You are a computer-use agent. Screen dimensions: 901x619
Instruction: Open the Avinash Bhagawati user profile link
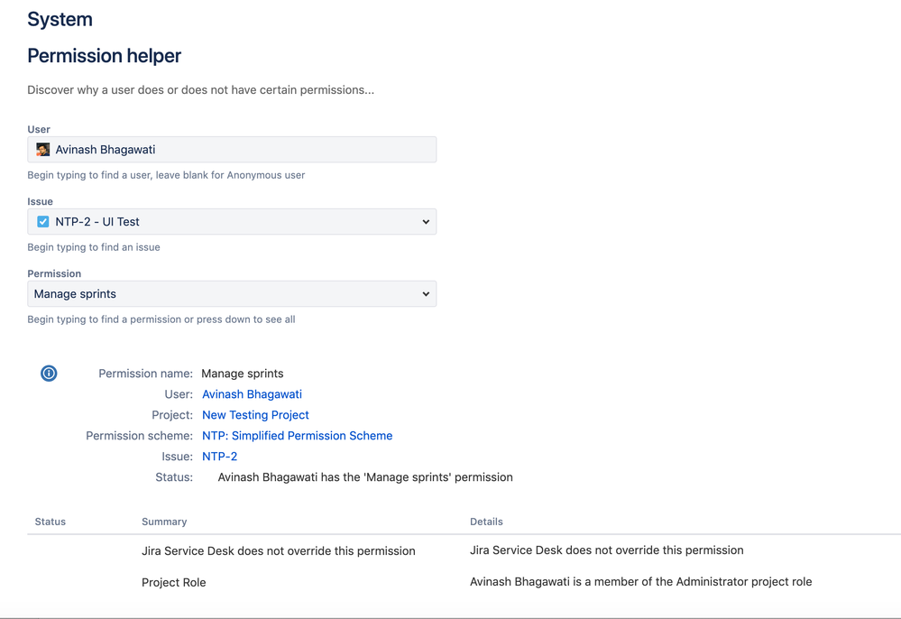(x=252, y=393)
